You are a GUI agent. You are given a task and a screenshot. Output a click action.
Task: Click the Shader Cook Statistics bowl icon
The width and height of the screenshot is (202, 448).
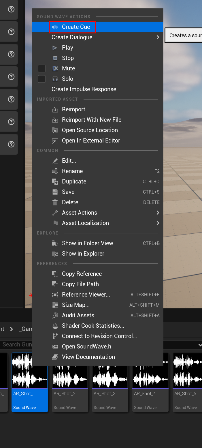point(55,326)
